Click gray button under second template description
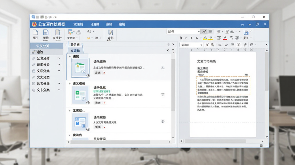This screenshot has width=295, height=165. pos(98,103)
